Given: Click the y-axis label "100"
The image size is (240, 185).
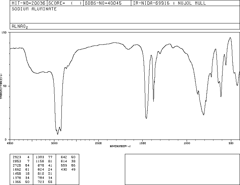Looking at the screenshot, I should pos(4,32).
